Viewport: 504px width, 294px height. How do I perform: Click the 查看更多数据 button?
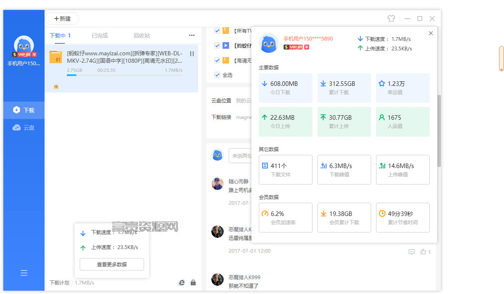pos(112,264)
